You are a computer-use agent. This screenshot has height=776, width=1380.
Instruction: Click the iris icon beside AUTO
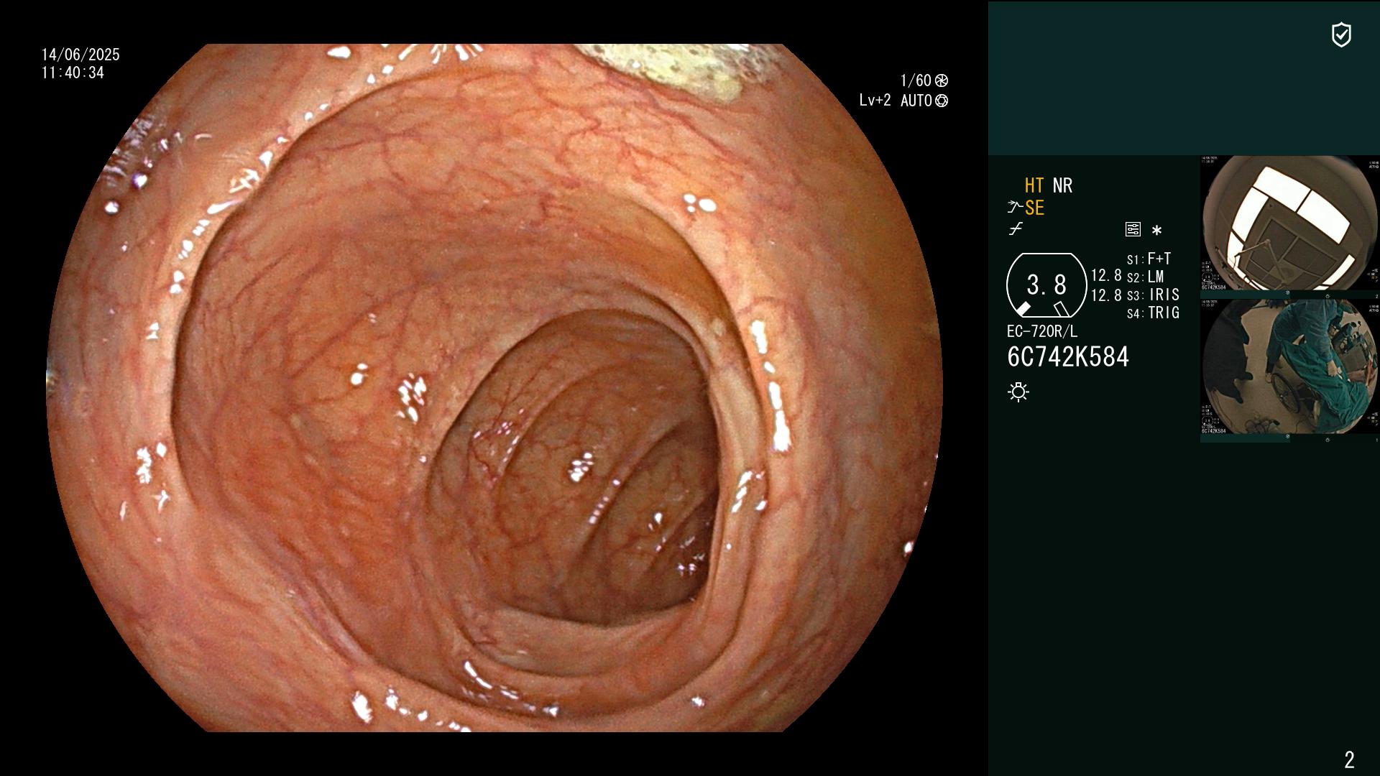point(942,101)
